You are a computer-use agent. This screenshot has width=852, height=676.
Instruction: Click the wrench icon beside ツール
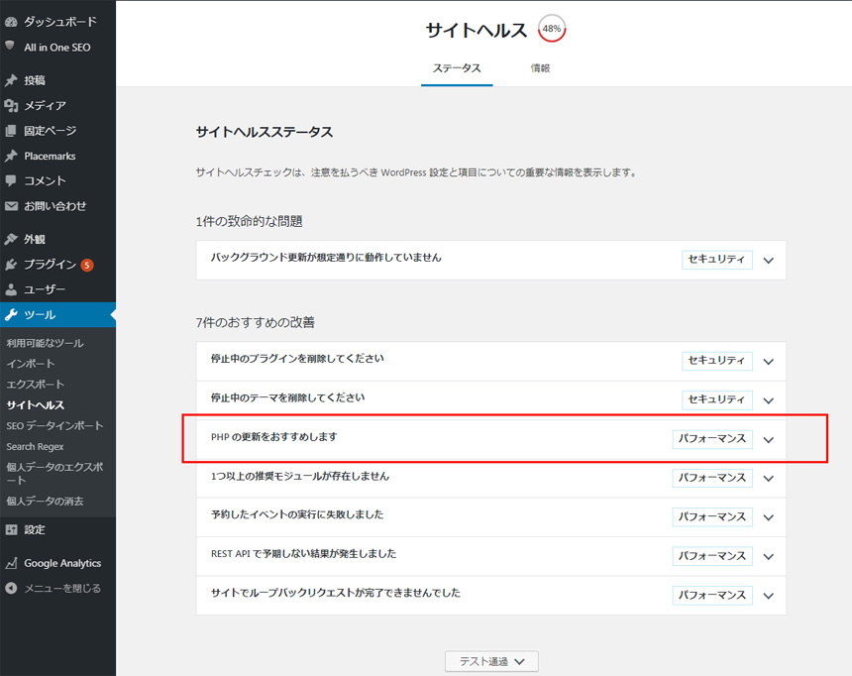[x=11, y=315]
